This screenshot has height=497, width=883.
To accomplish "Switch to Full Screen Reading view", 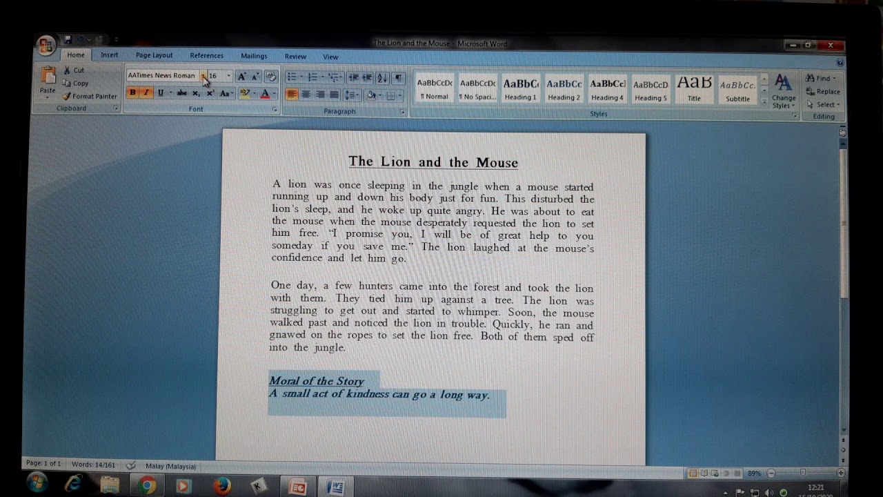I will coord(704,474).
